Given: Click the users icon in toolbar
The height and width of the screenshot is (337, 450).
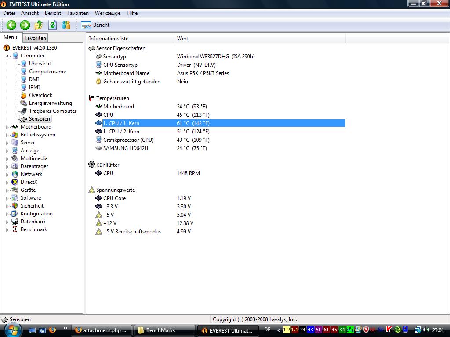Looking at the screenshot, I should (66, 25).
